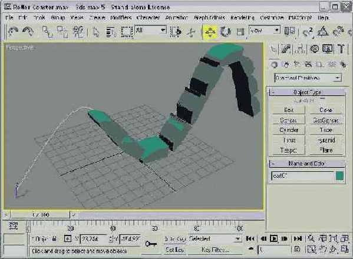Select the Select and Link tool
Viewport: 353px width, 259px height.
pos(48,31)
